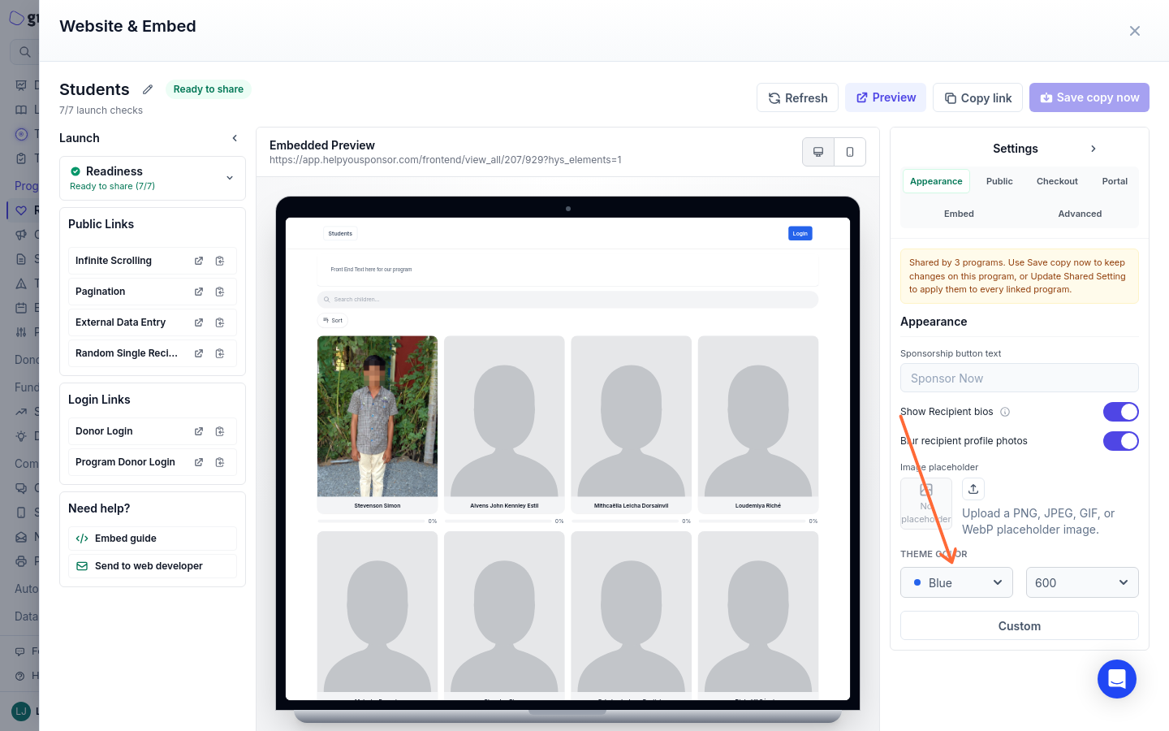Screen dimensions: 1169x731
Task: Open Random Single Recipient link externally
Action: 199,353
